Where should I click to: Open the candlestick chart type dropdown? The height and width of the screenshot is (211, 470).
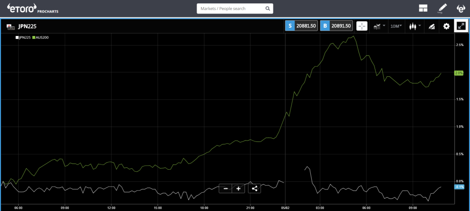click(x=414, y=26)
